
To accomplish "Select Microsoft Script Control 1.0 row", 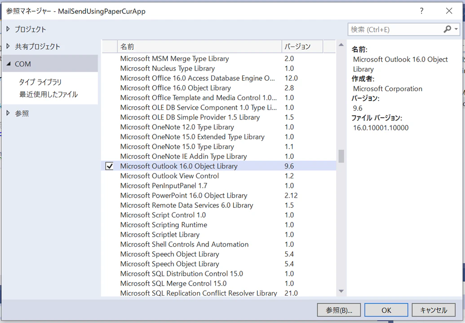I will (218, 215).
